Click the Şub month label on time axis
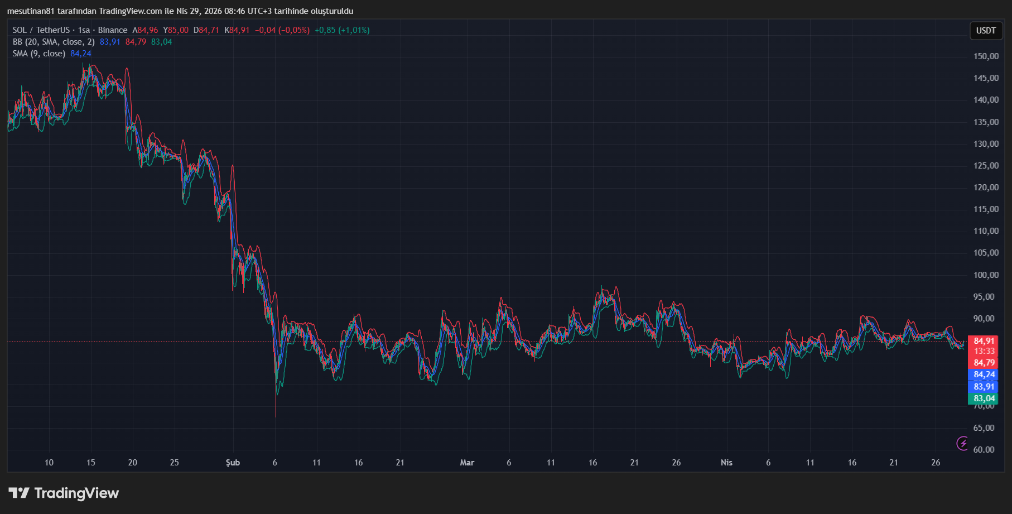The image size is (1012, 514). [233, 463]
